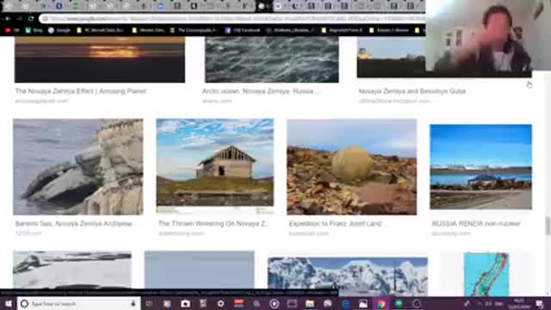The image size is (551, 310).
Task: Open the Settings gear icon in taskbar
Action: (220, 304)
